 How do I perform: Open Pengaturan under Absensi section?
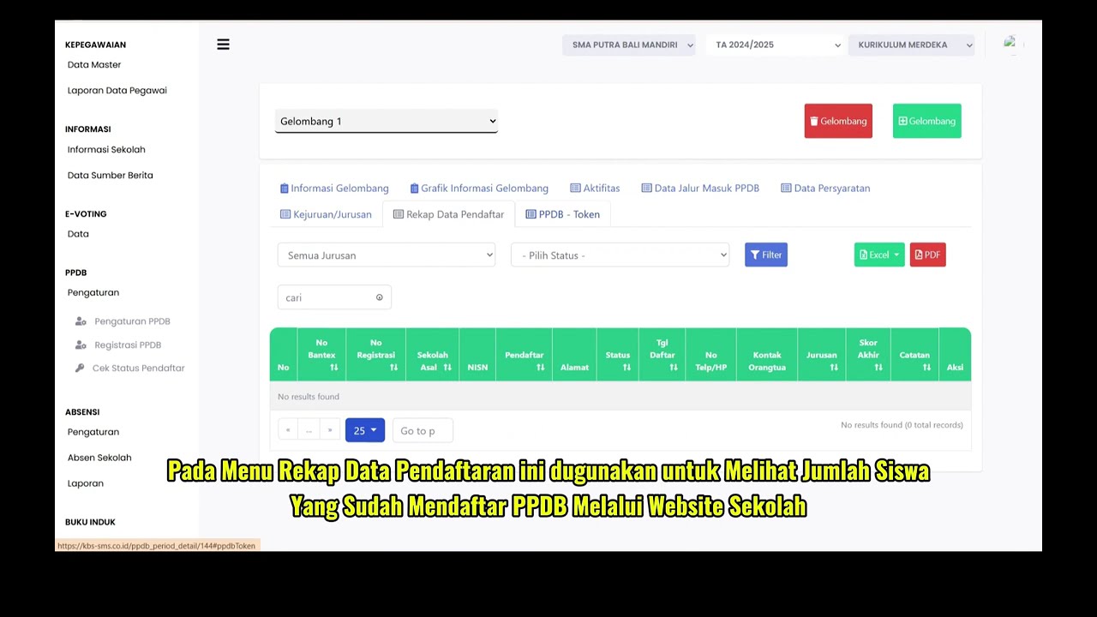[x=93, y=432]
